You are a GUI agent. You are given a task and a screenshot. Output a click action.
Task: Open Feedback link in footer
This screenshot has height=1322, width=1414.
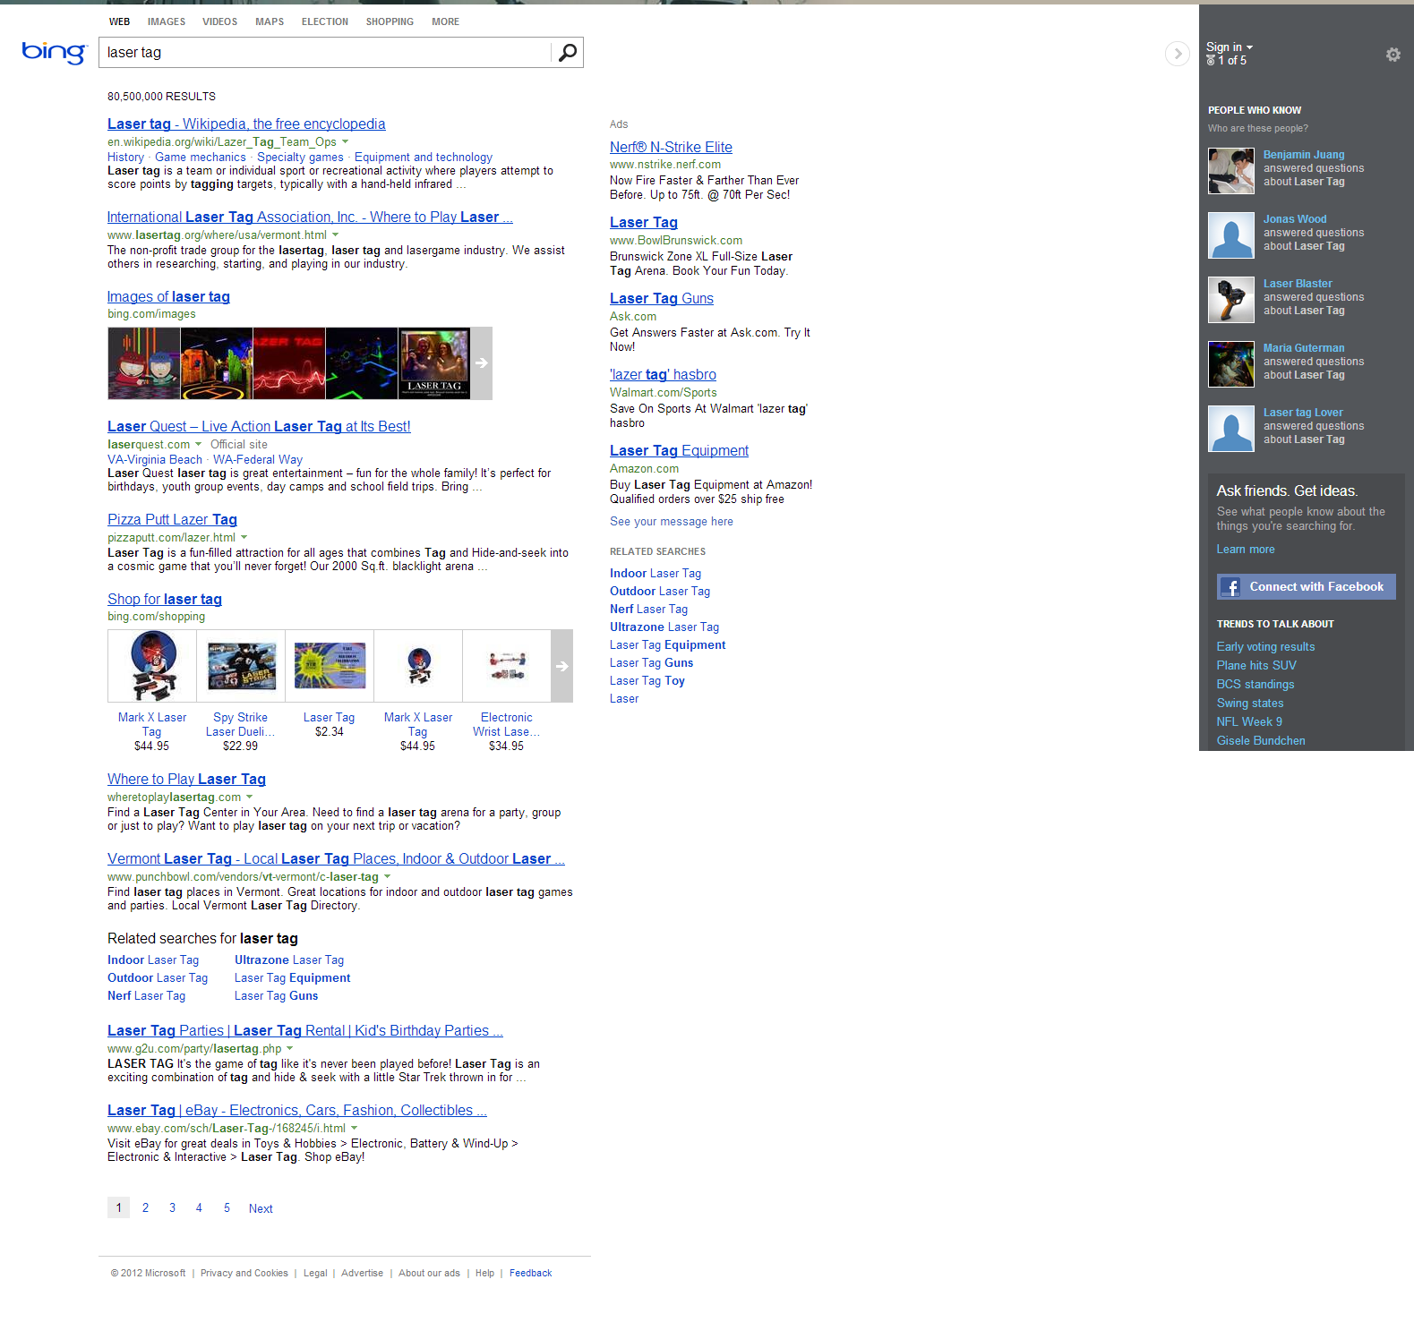point(530,1273)
